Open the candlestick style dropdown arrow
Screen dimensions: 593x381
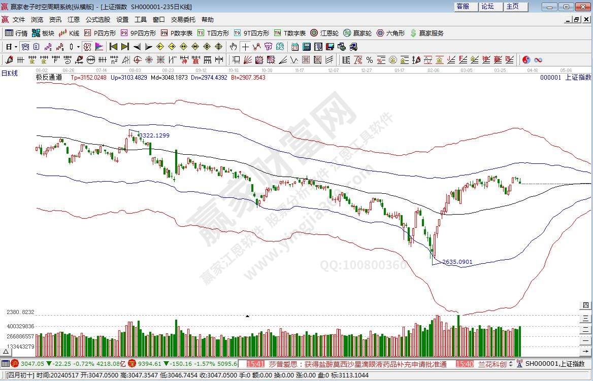(x=78, y=47)
